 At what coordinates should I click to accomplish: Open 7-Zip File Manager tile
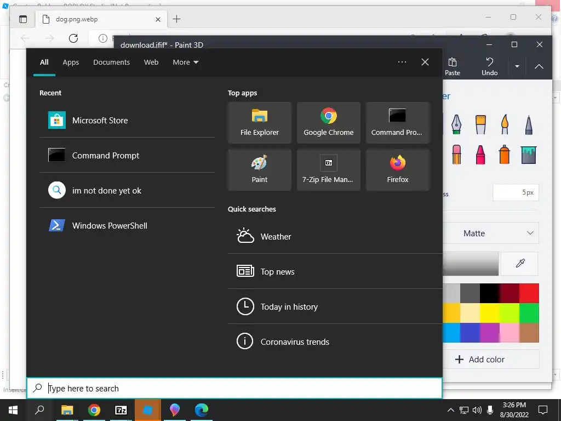click(329, 170)
